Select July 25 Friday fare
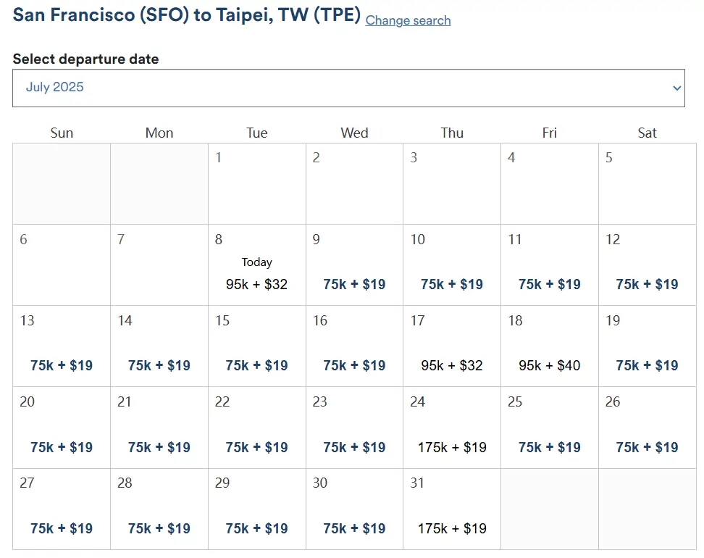This screenshot has height=558, width=704. tap(550, 428)
